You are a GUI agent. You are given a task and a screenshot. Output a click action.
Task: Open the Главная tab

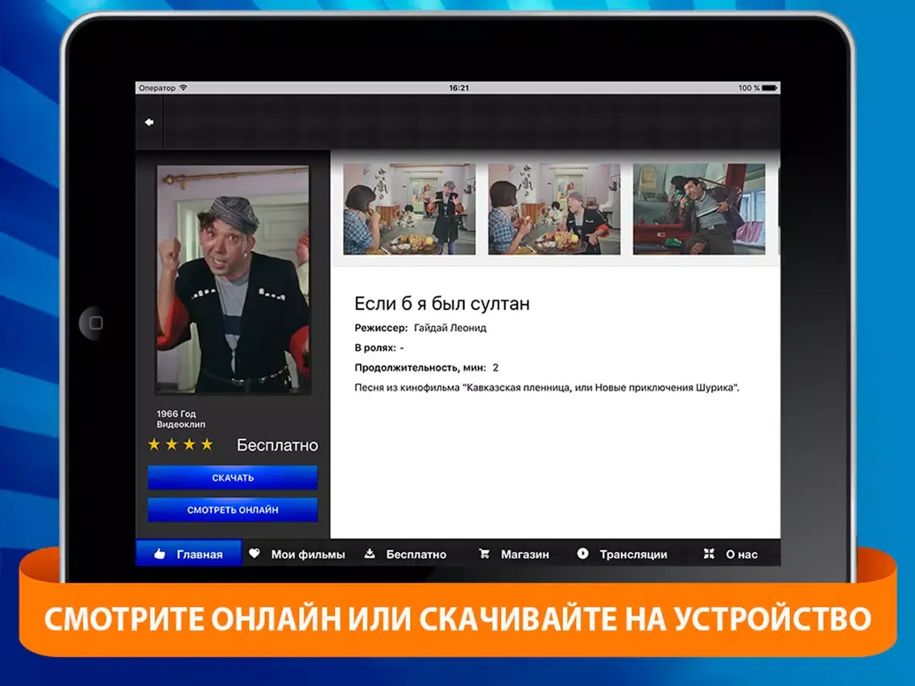coord(188,554)
